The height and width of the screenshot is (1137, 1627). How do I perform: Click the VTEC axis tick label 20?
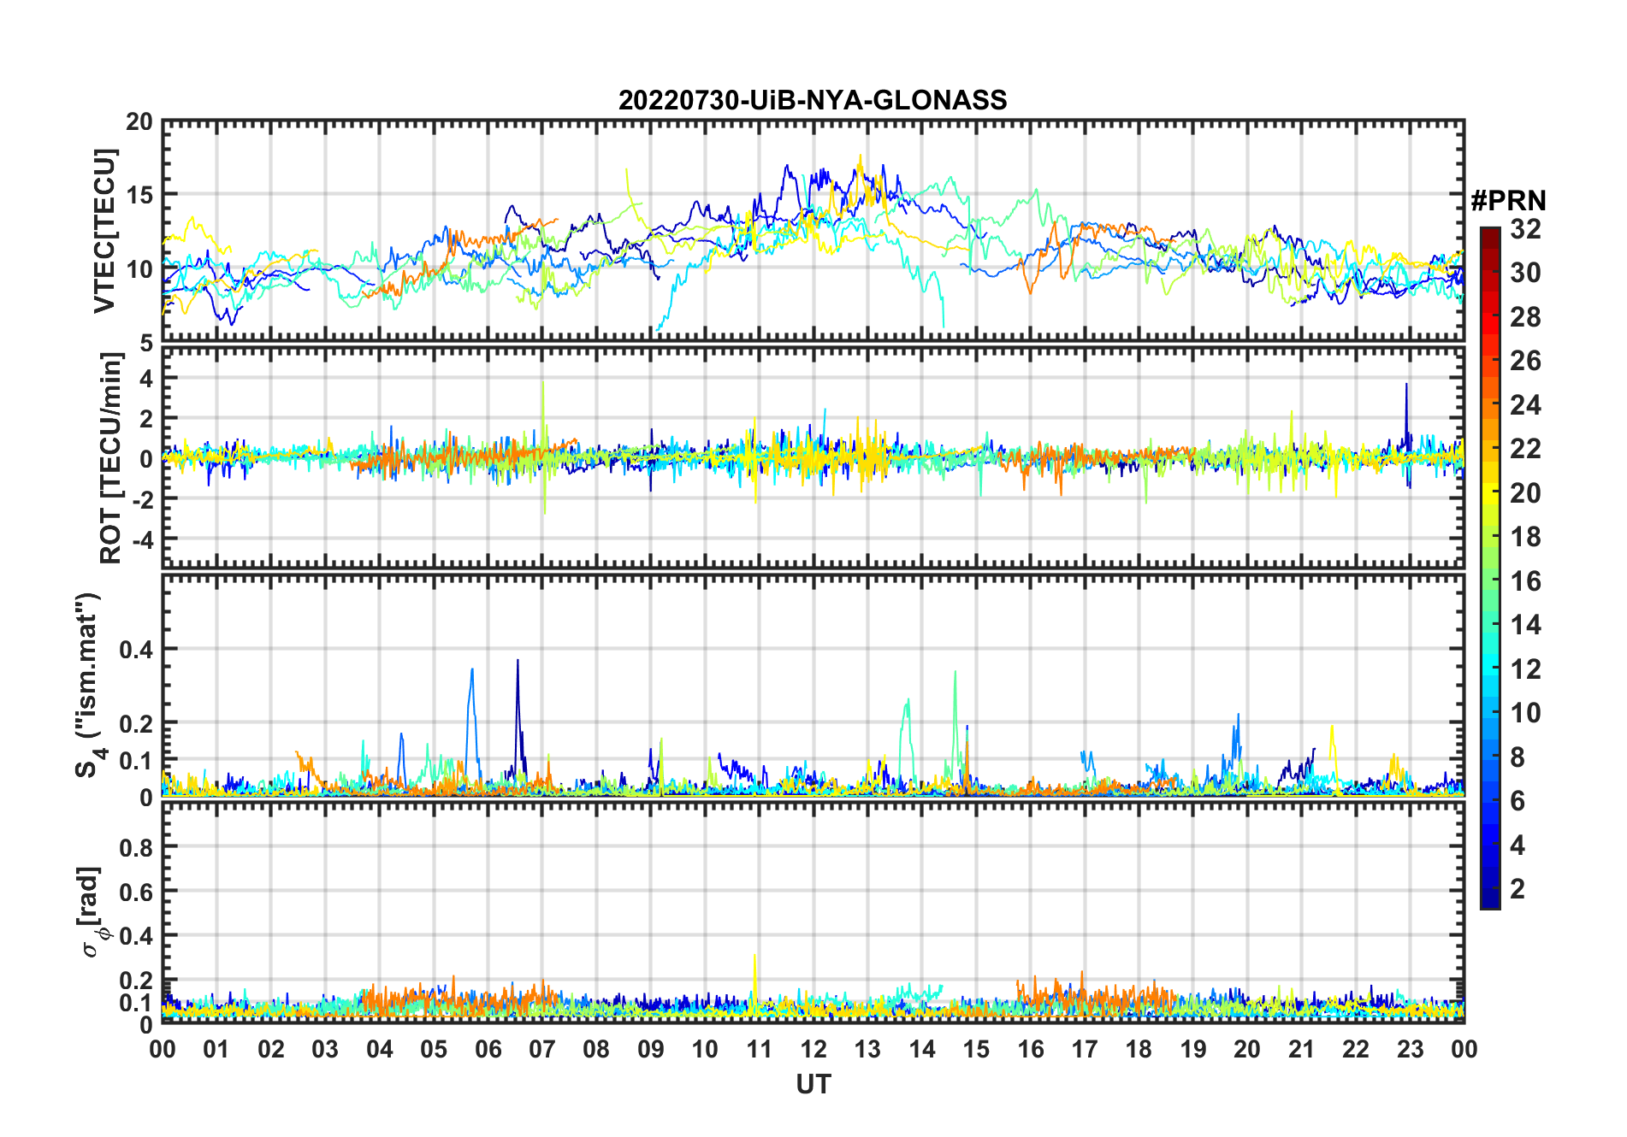[x=139, y=121]
